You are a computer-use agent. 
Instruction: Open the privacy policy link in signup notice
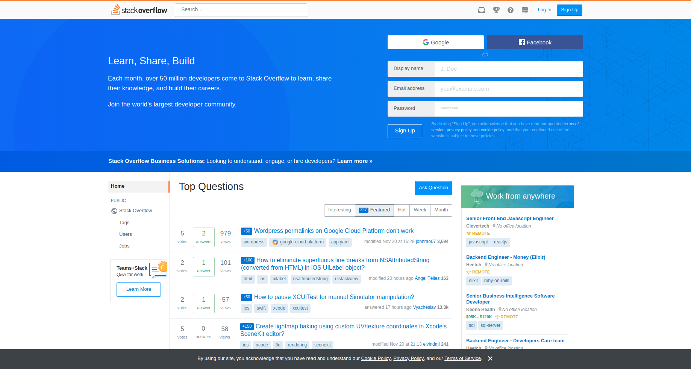459,130
